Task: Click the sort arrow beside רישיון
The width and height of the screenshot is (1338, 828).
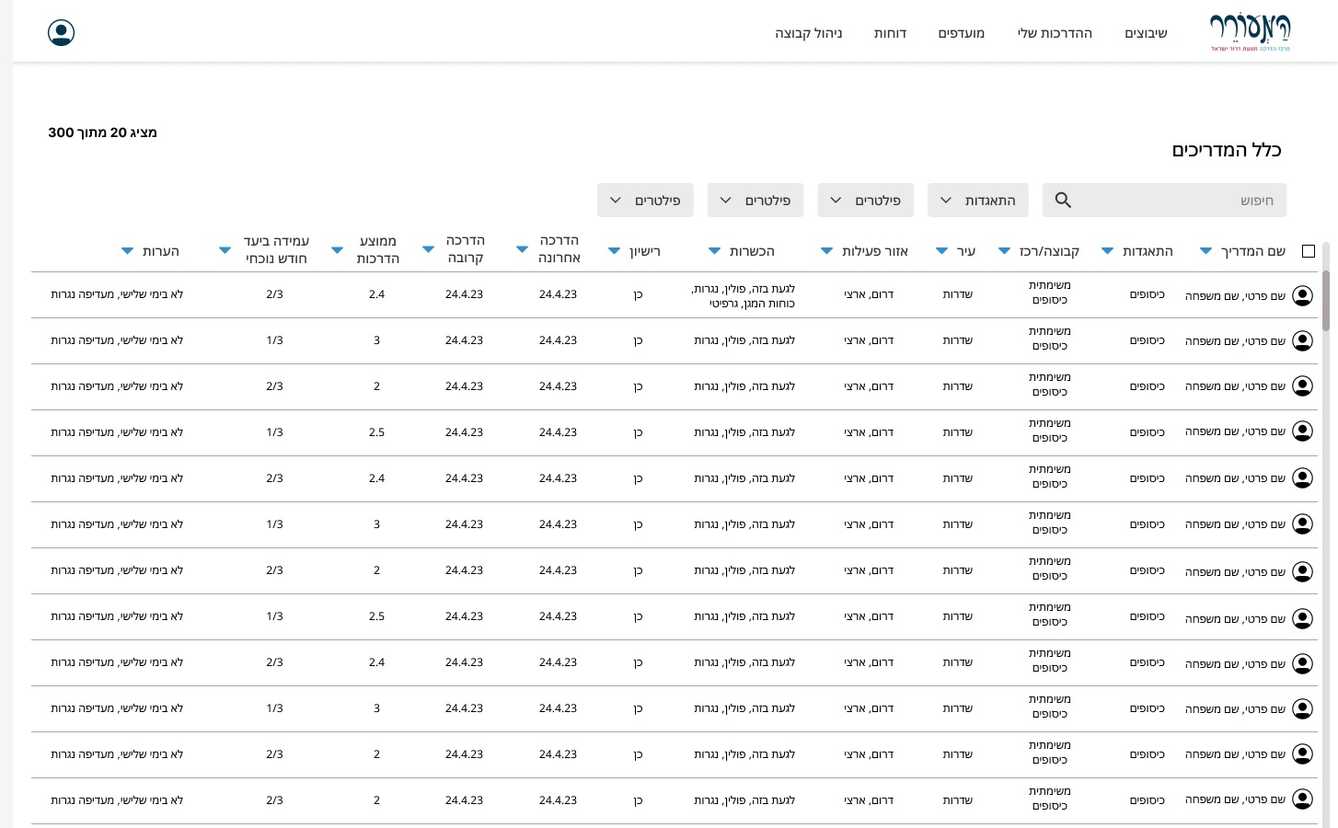Action: tap(614, 251)
